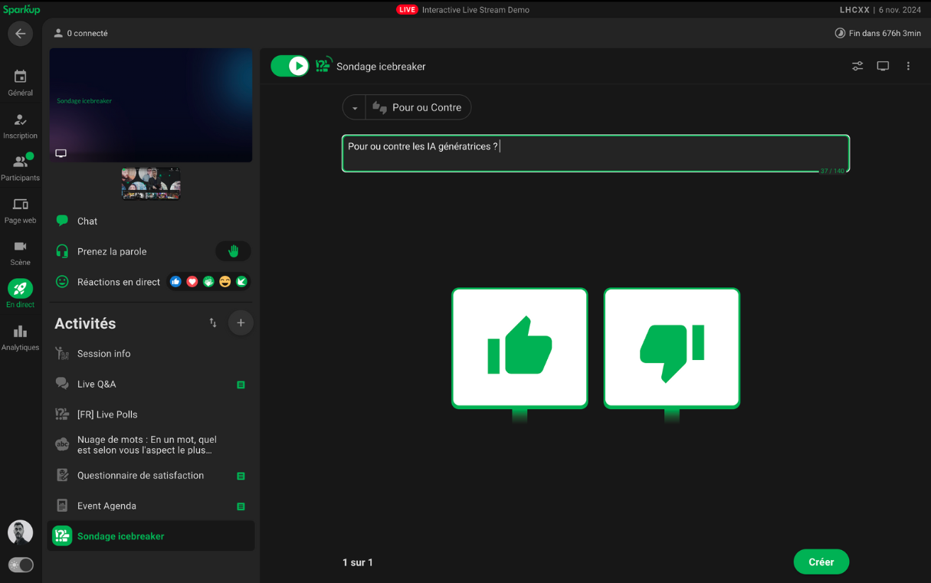Open the Participants section
Viewport: 931px width, 583px height.
coord(21,168)
